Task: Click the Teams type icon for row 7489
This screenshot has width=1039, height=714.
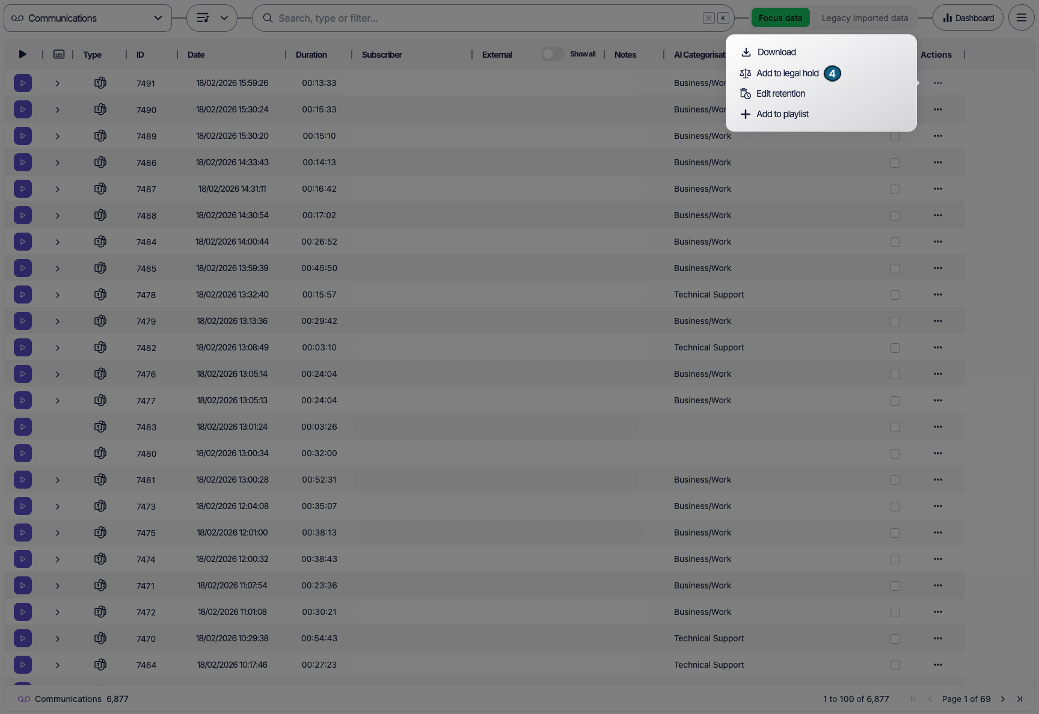Action: tap(100, 136)
